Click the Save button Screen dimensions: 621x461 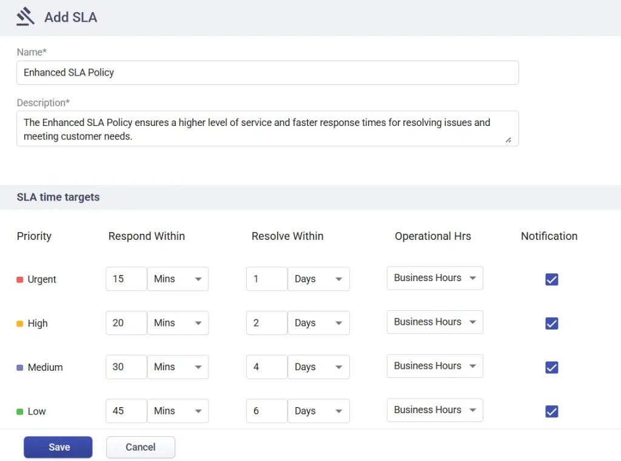pos(58,447)
